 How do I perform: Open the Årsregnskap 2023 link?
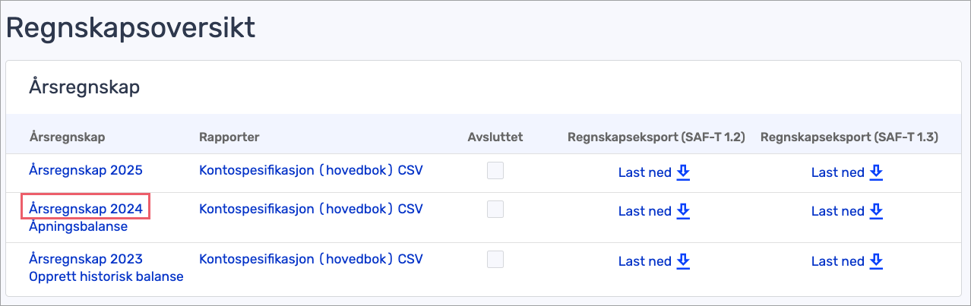coord(86,259)
